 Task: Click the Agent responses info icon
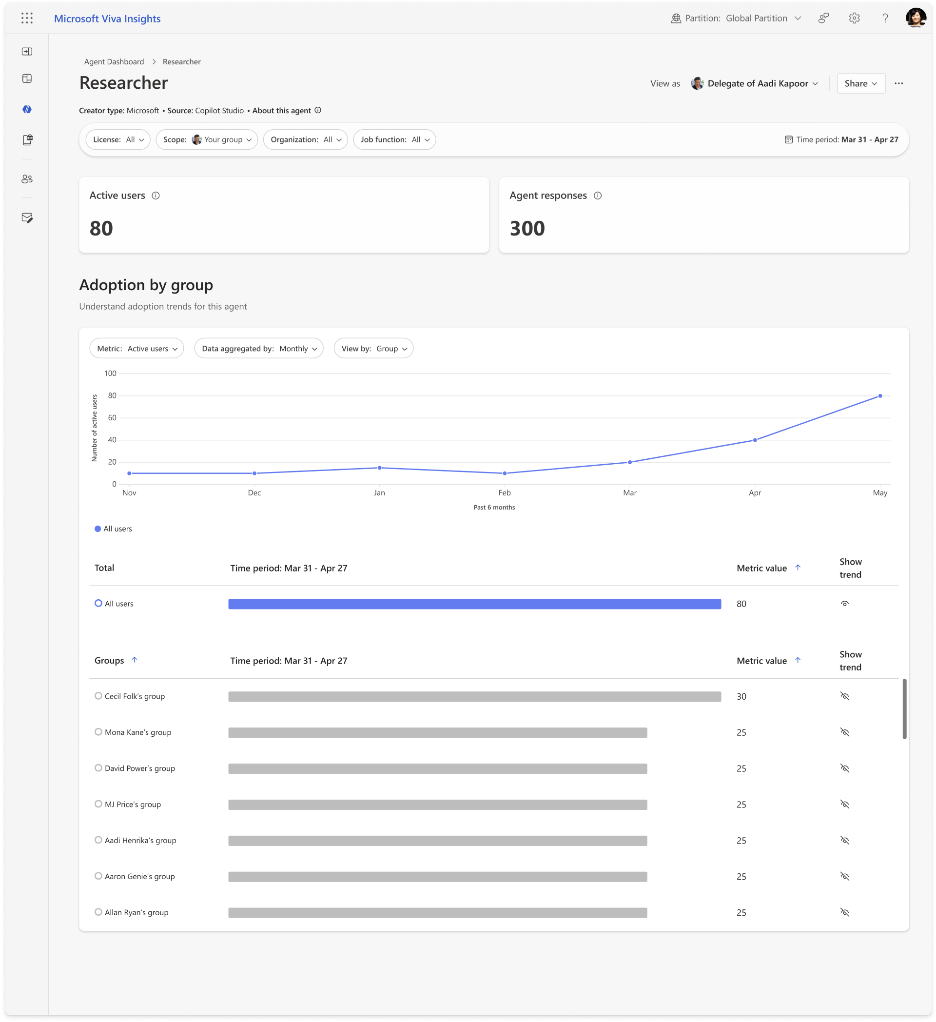pyautogui.click(x=598, y=196)
